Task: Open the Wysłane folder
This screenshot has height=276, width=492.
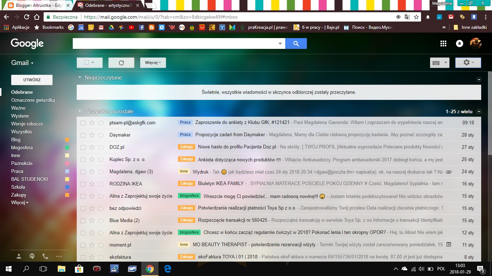Action: coord(20,116)
